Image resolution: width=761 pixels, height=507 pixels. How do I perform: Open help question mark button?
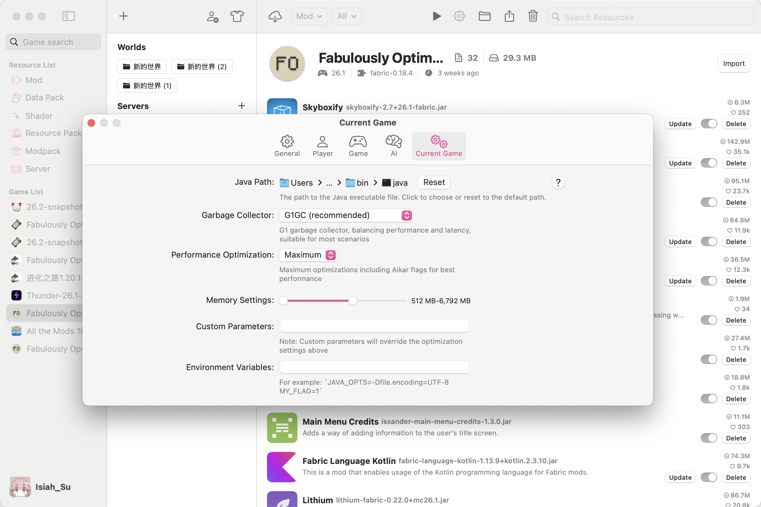click(558, 183)
